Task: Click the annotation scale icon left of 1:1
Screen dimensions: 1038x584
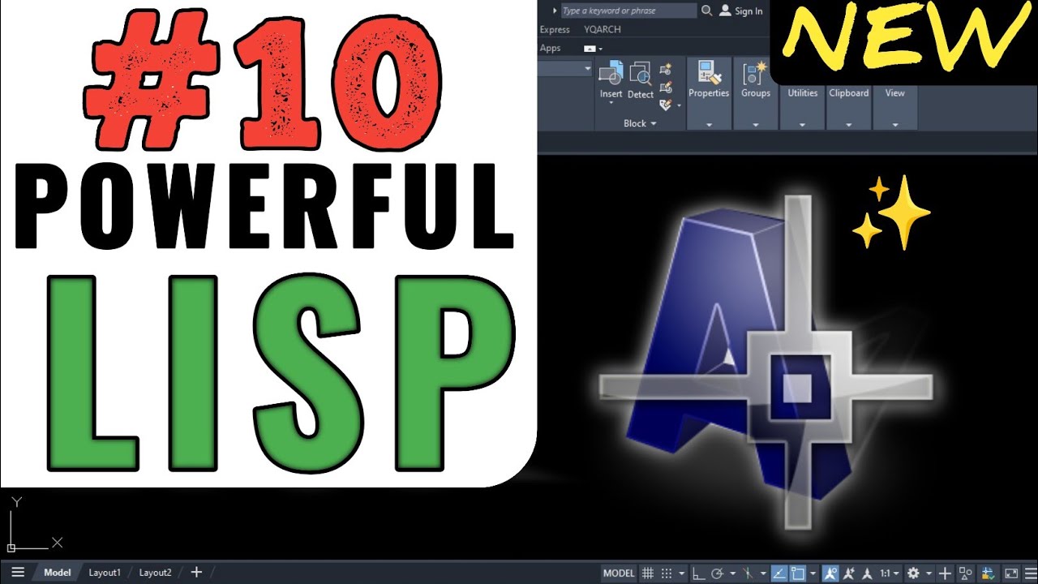Action: (x=868, y=573)
